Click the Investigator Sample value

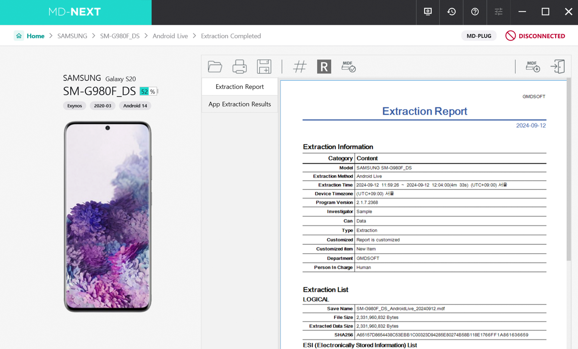tap(364, 212)
